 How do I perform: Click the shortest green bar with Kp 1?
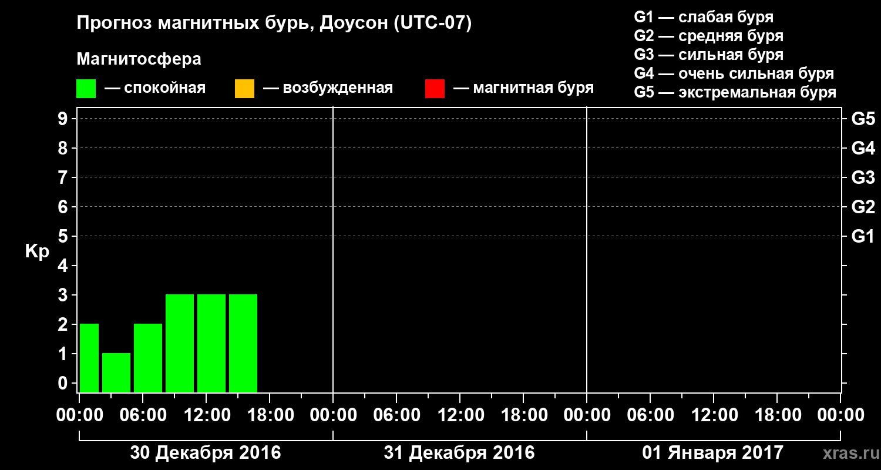(116, 372)
